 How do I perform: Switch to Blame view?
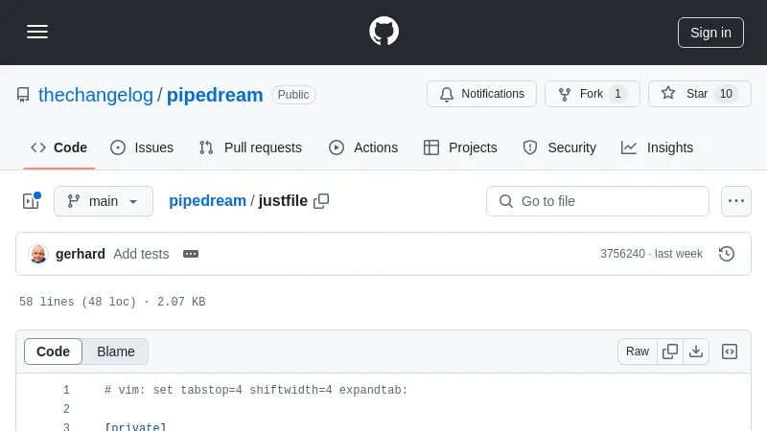pos(116,352)
